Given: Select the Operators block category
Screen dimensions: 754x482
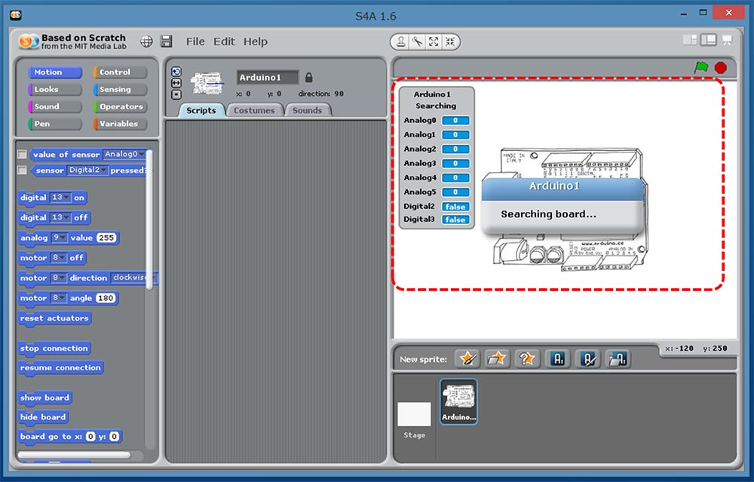Looking at the screenshot, I should [x=120, y=107].
